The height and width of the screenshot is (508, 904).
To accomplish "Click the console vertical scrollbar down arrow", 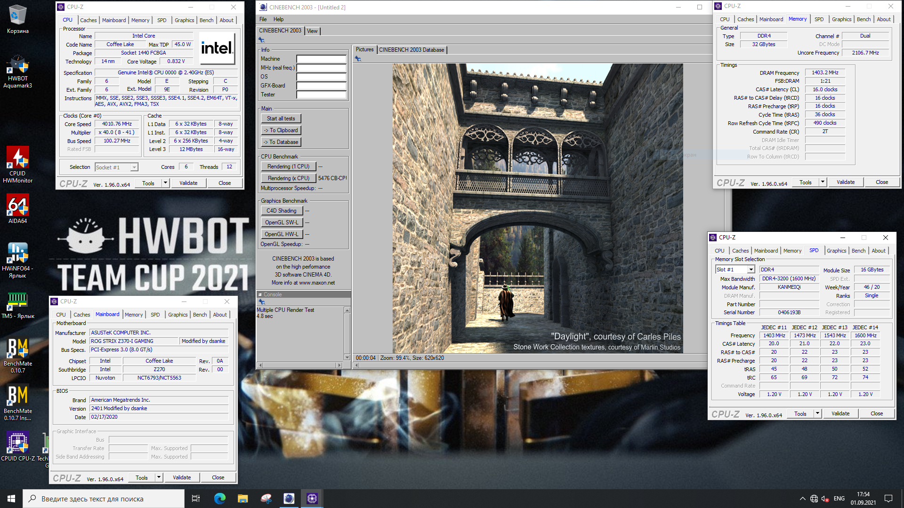I will (347, 357).
